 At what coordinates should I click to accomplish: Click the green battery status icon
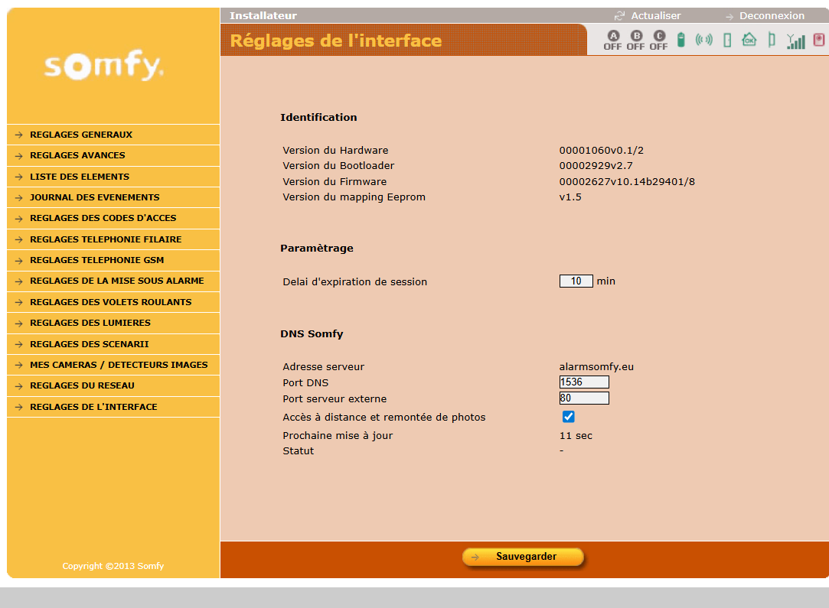(681, 40)
